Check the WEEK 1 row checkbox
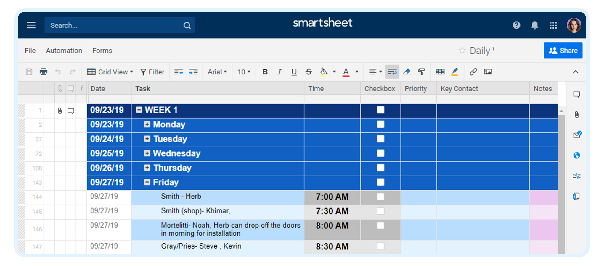The height and width of the screenshot is (266, 604). pyautogui.click(x=380, y=110)
